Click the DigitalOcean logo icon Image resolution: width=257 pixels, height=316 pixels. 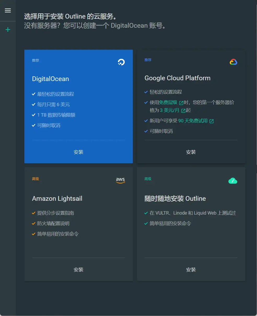(121, 62)
